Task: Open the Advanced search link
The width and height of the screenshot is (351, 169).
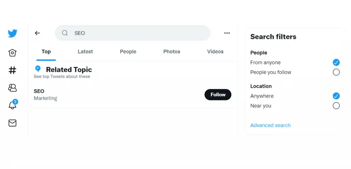Action: pos(270,125)
